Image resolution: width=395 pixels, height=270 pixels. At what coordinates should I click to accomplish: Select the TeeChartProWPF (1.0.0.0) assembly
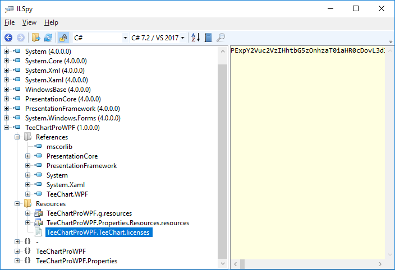coord(62,128)
